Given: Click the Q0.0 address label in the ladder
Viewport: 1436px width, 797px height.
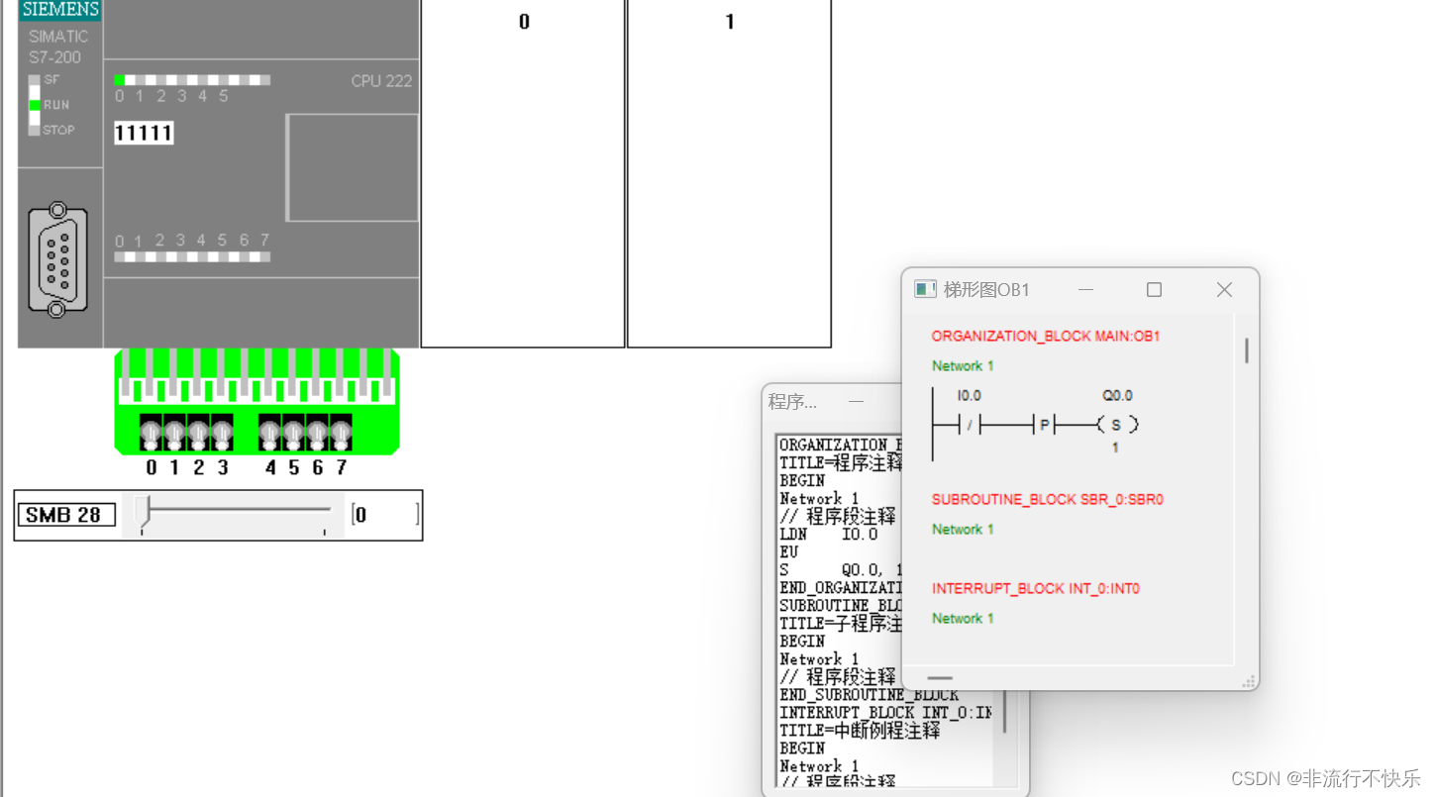Looking at the screenshot, I should click(x=1117, y=396).
